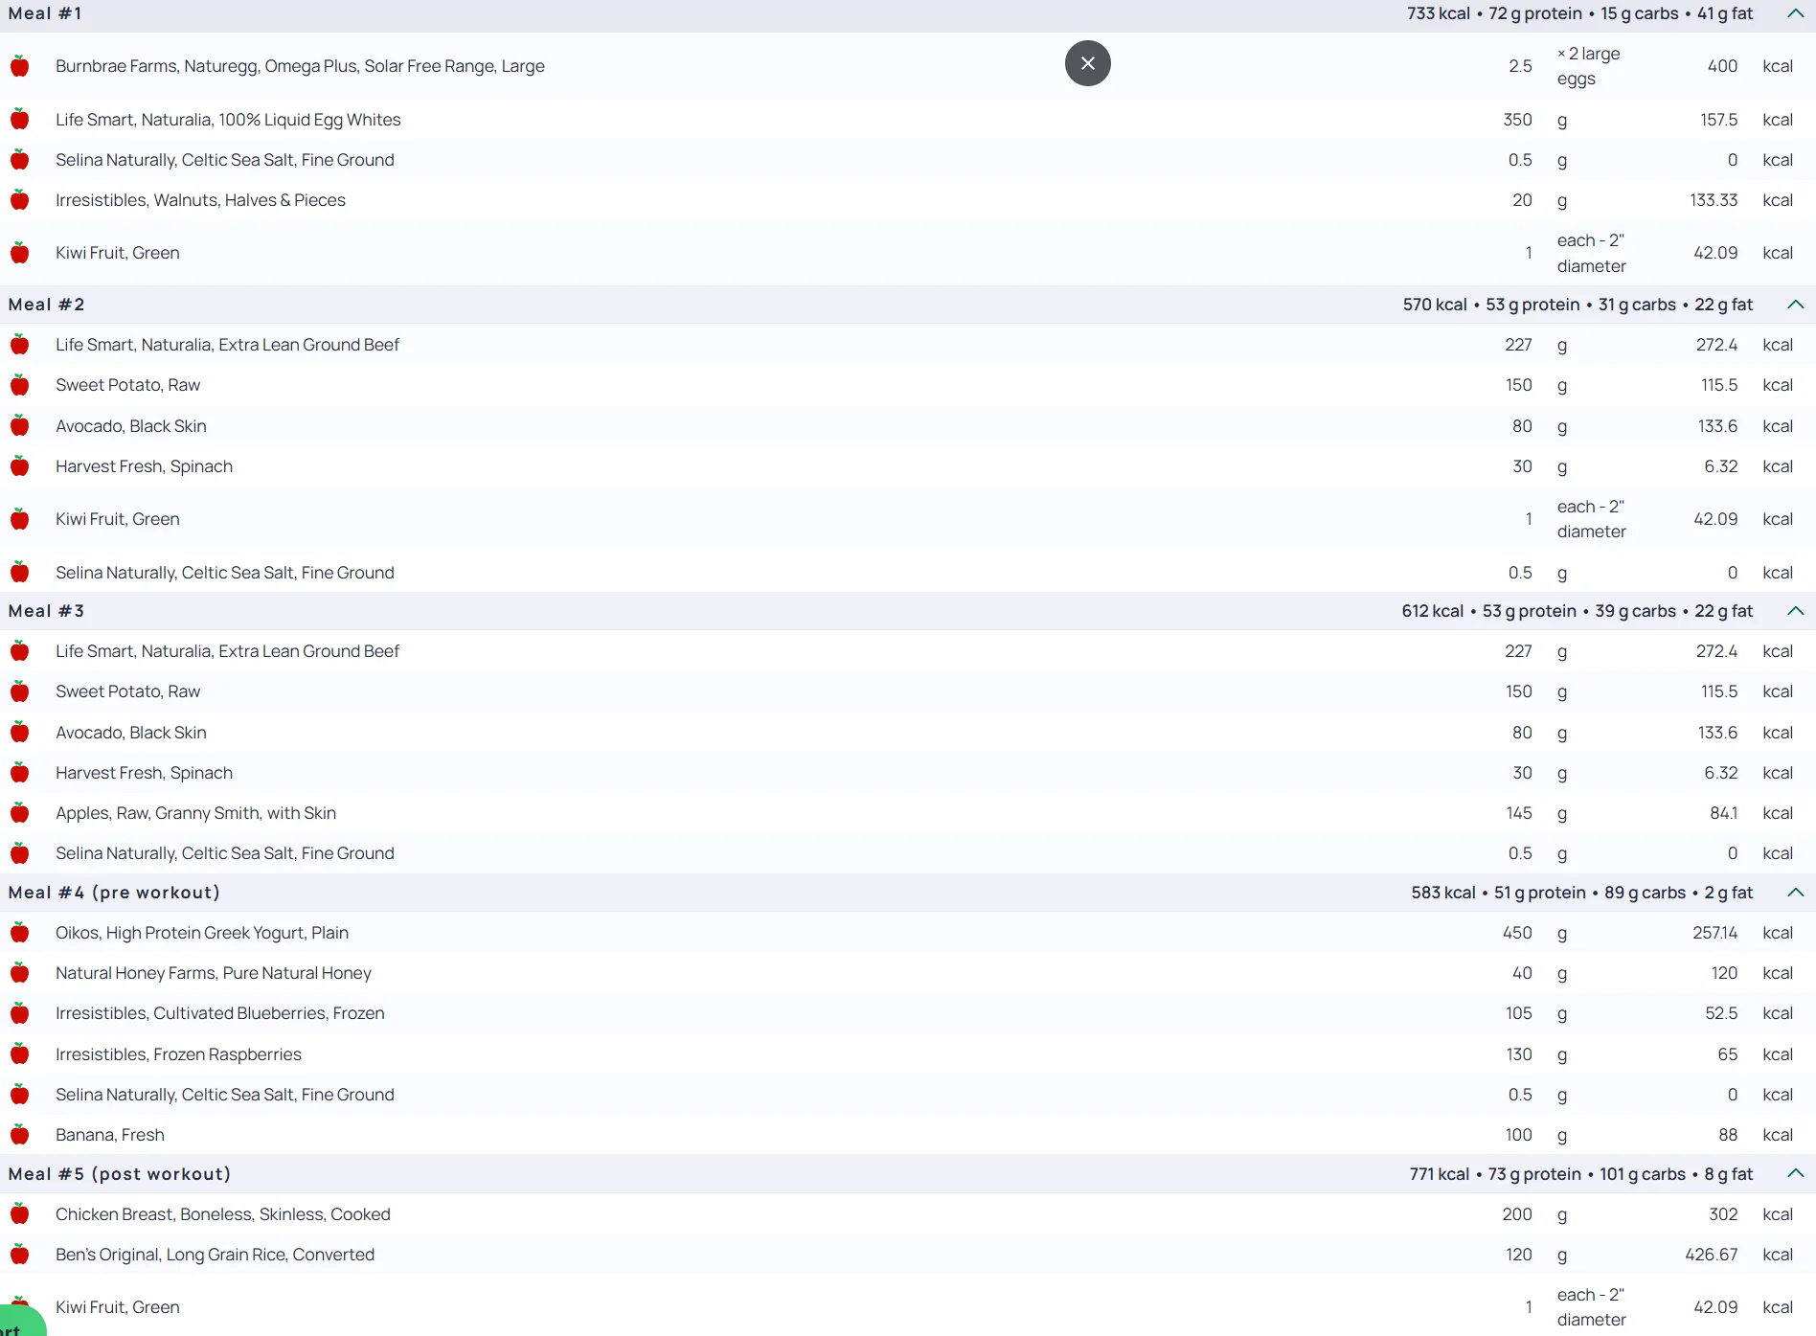Image resolution: width=1816 pixels, height=1336 pixels.
Task: Collapse the Meal #3 section with its chevron
Action: (x=1795, y=611)
